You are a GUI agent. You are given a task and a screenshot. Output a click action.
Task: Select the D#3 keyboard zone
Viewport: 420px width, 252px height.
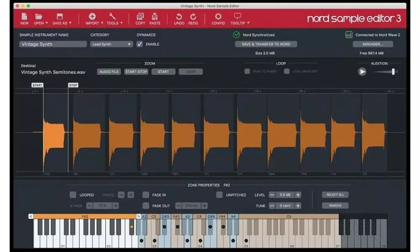[165, 216]
